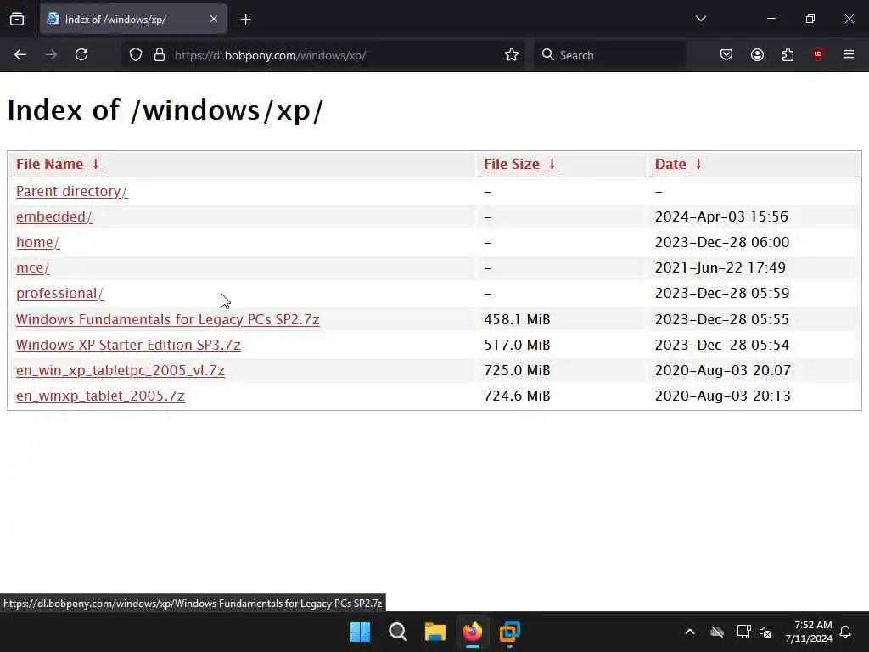This screenshot has width=869, height=652.
Task: Click the File Name descending arrow
Action: pyautogui.click(x=95, y=164)
